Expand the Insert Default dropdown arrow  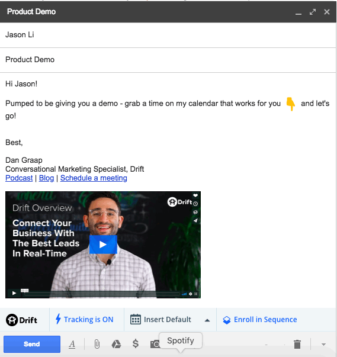(207, 320)
